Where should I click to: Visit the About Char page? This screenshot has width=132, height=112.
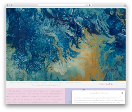(64, 82)
